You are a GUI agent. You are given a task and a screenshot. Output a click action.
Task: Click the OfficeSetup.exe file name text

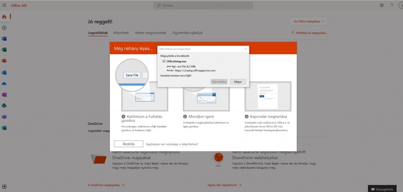click(177, 61)
